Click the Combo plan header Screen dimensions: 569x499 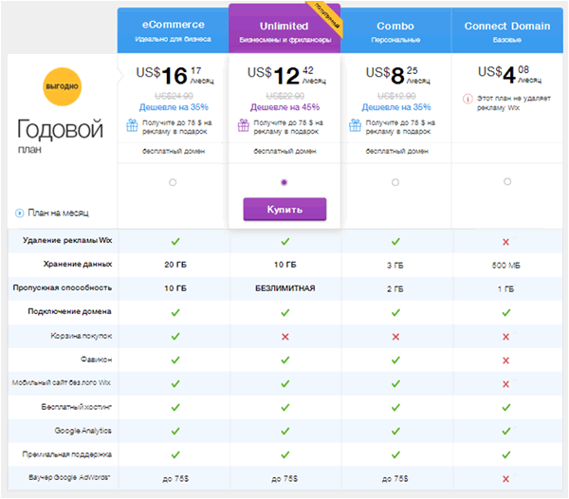[x=395, y=31]
